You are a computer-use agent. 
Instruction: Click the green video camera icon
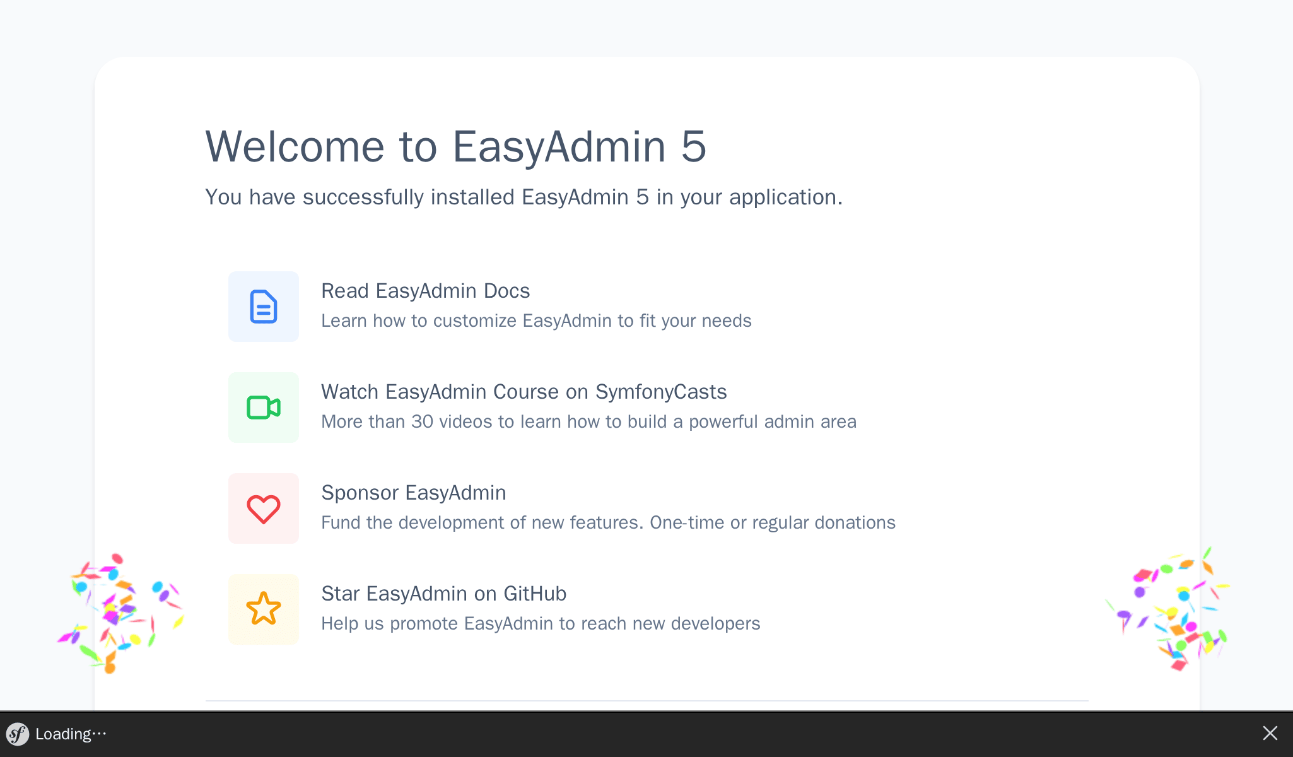[264, 408]
